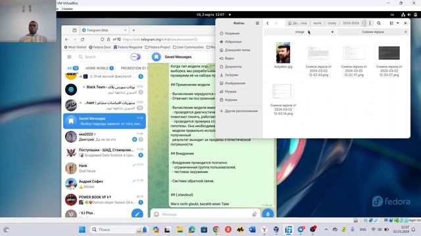Open the Fedora Project bookmark folder
Screen dimensions: 421x236
(x=158, y=47)
